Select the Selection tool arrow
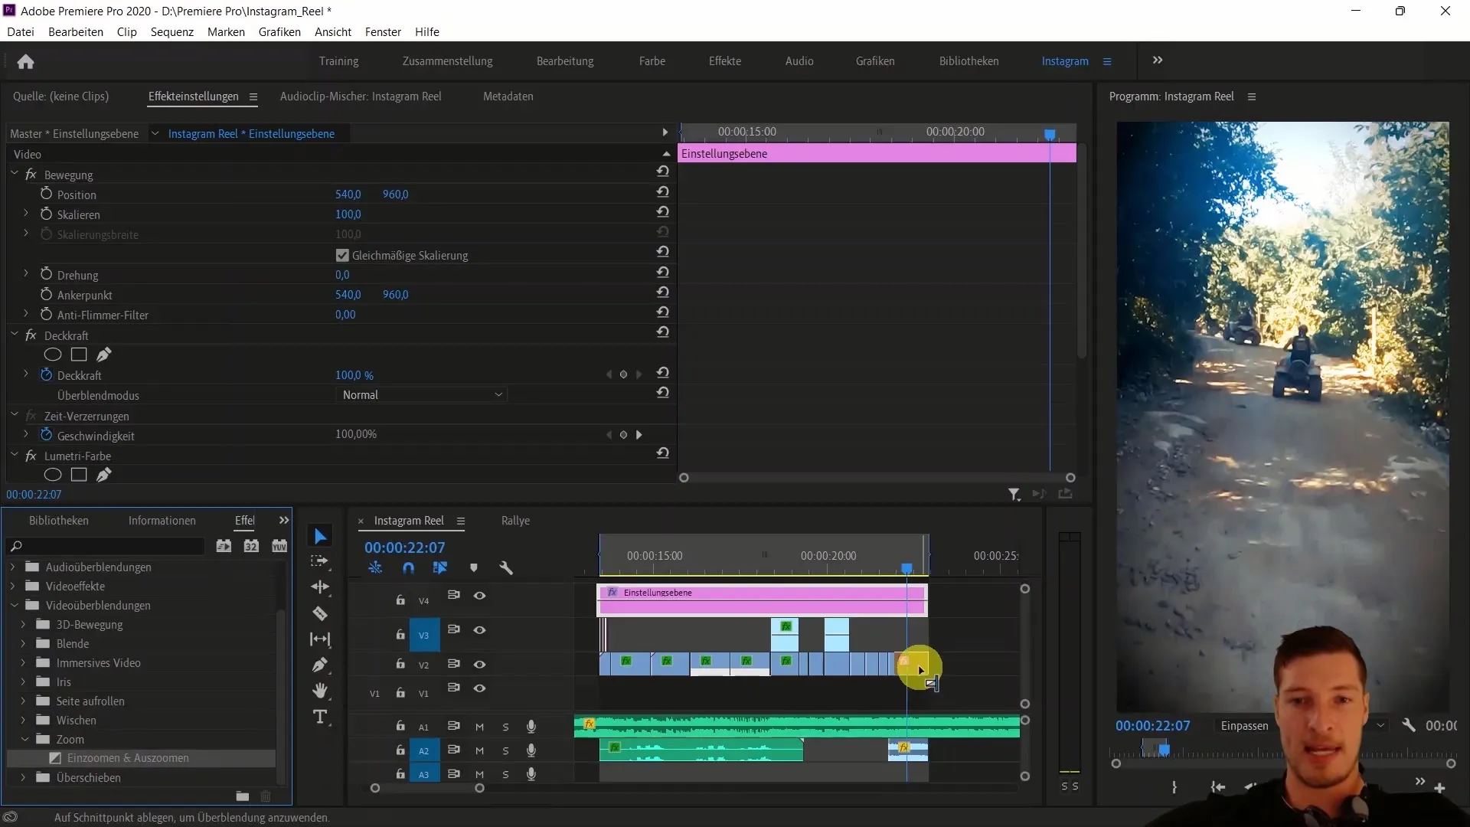 coord(320,537)
